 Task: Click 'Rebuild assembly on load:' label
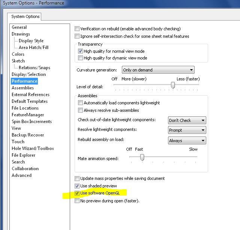(x=101, y=139)
